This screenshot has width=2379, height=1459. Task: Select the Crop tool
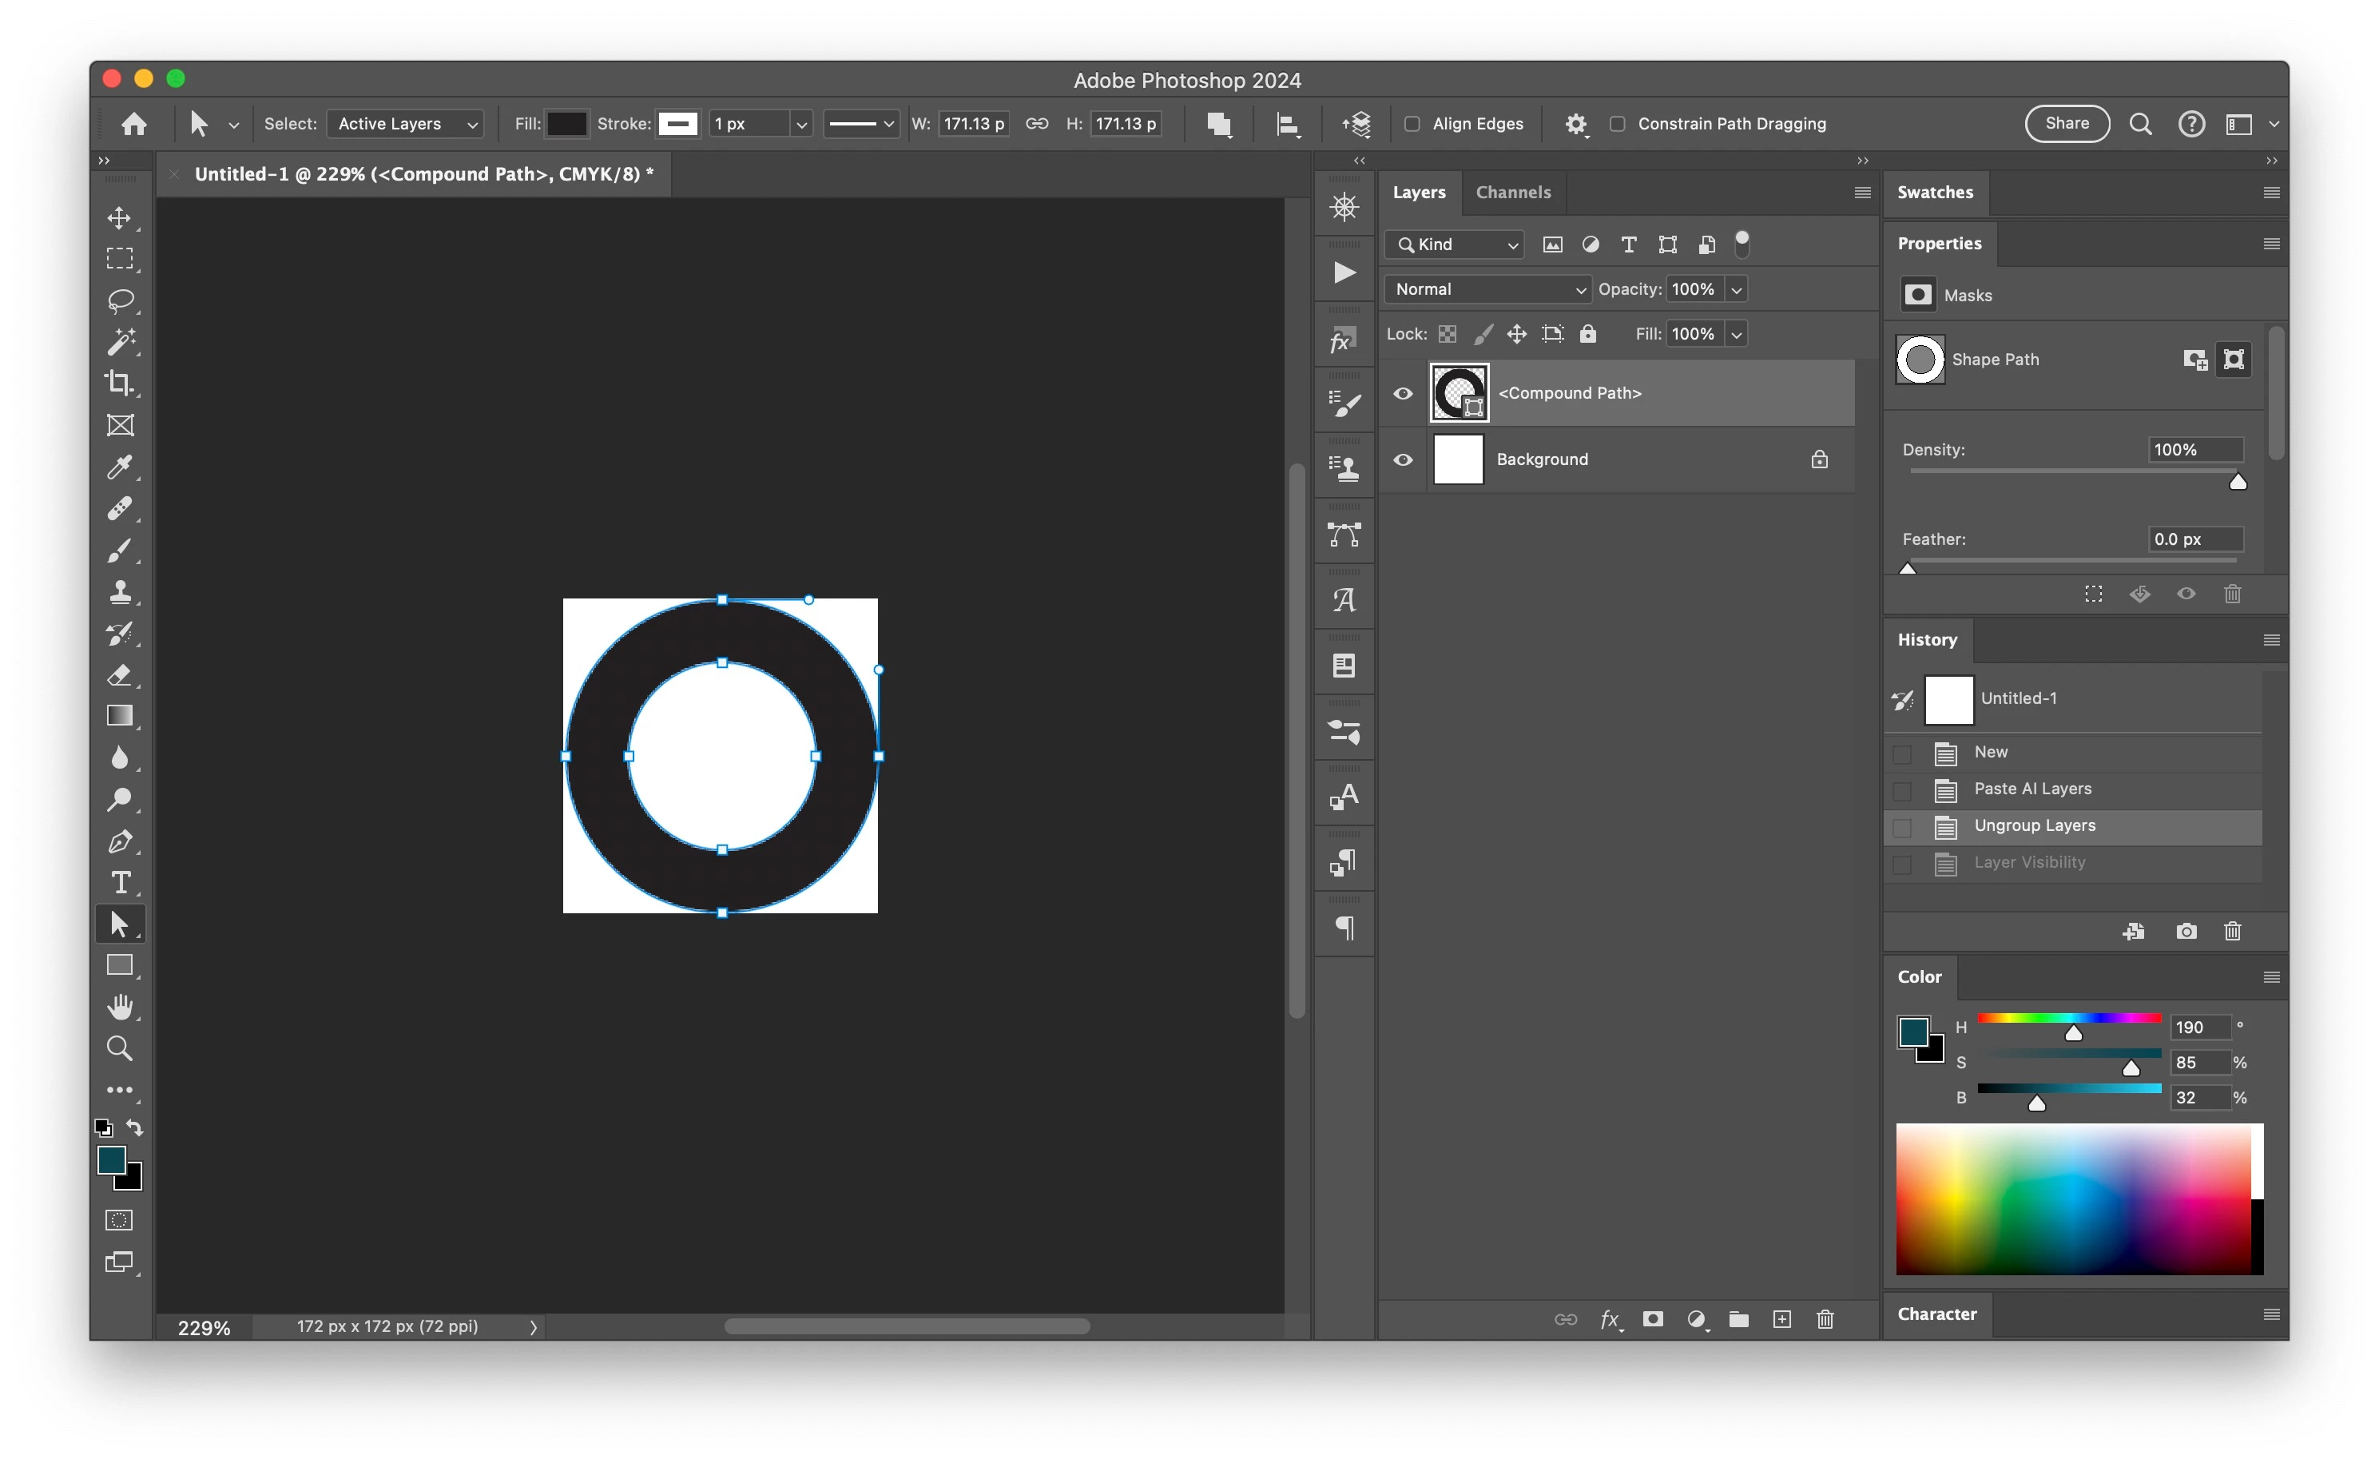[120, 384]
